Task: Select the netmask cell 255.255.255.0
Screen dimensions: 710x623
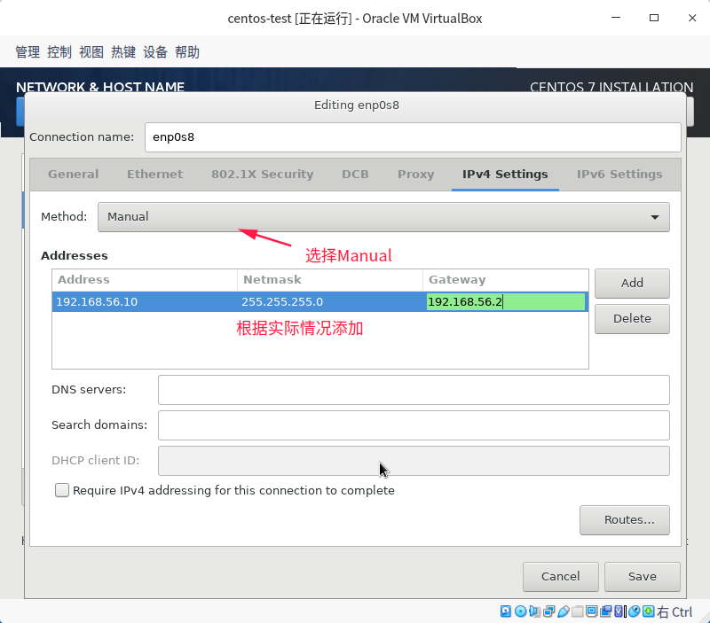Action: point(330,301)
